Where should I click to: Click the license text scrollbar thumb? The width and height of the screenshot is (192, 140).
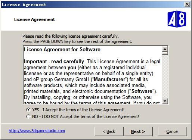[165, 53]
